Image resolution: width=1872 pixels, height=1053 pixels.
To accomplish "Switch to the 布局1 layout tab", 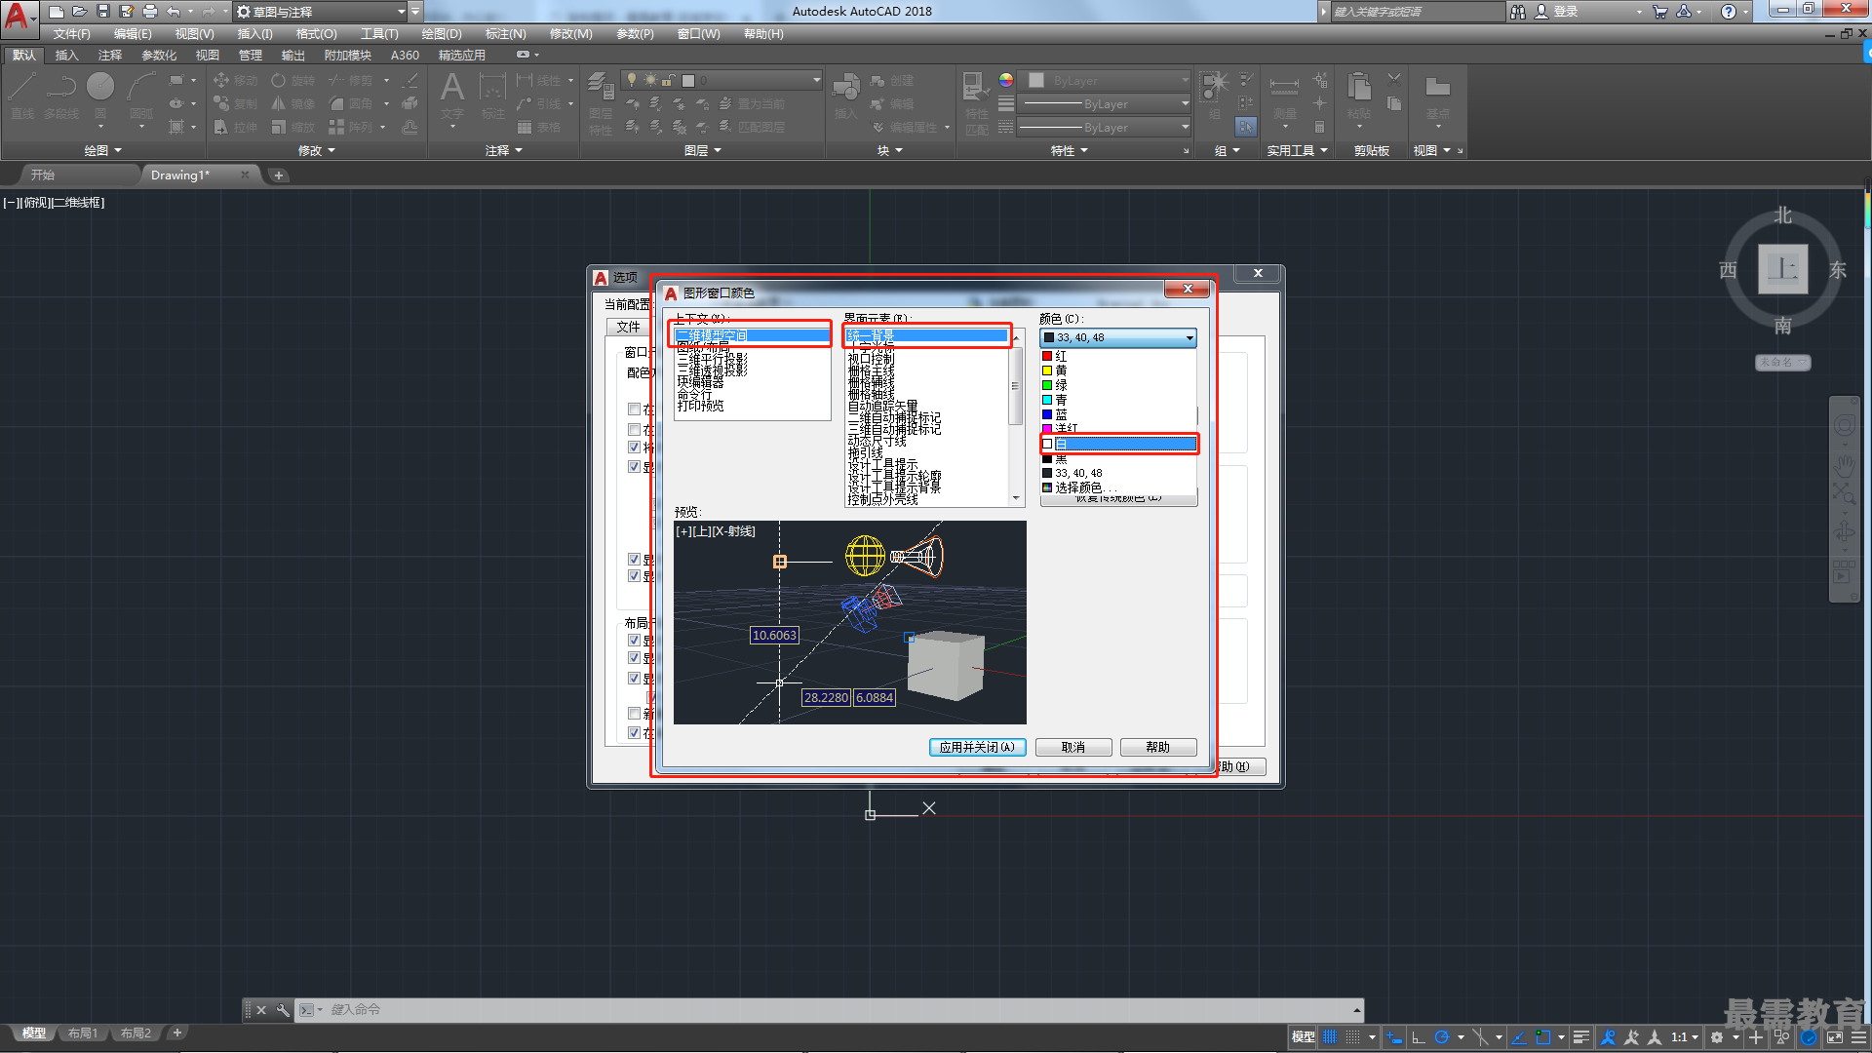I will click(x=83, y=1033).
